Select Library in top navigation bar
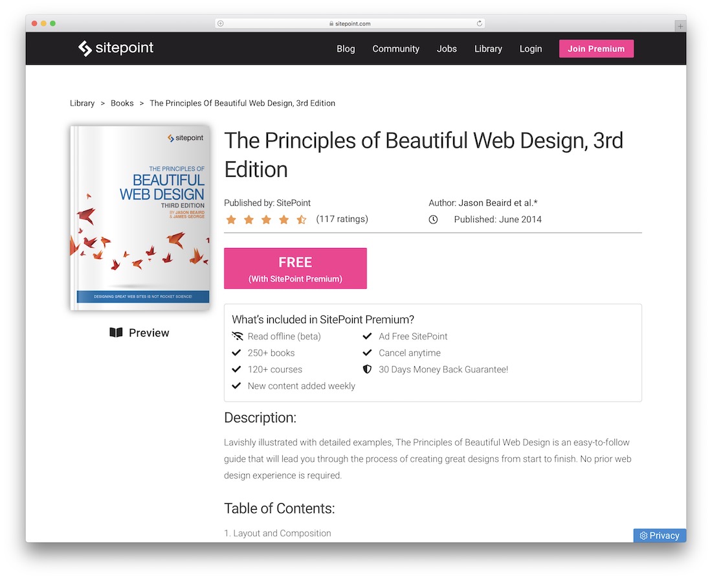Screen dimensions: 712x579 click(487, 49)
